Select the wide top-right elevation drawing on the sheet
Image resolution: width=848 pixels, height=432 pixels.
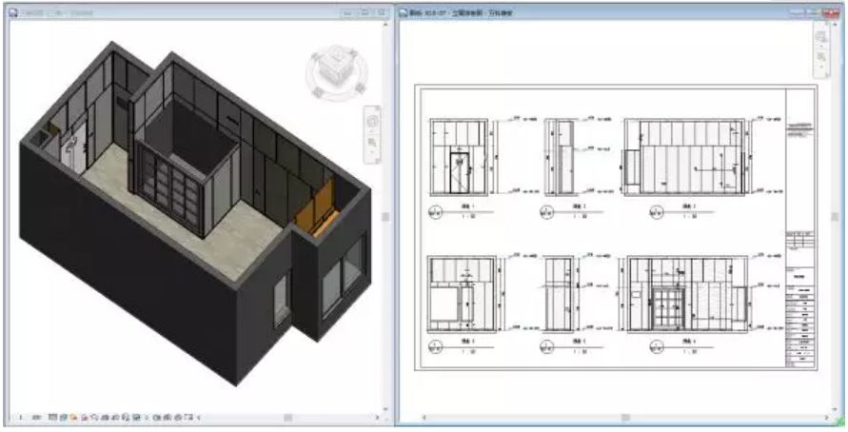point(685,157)
